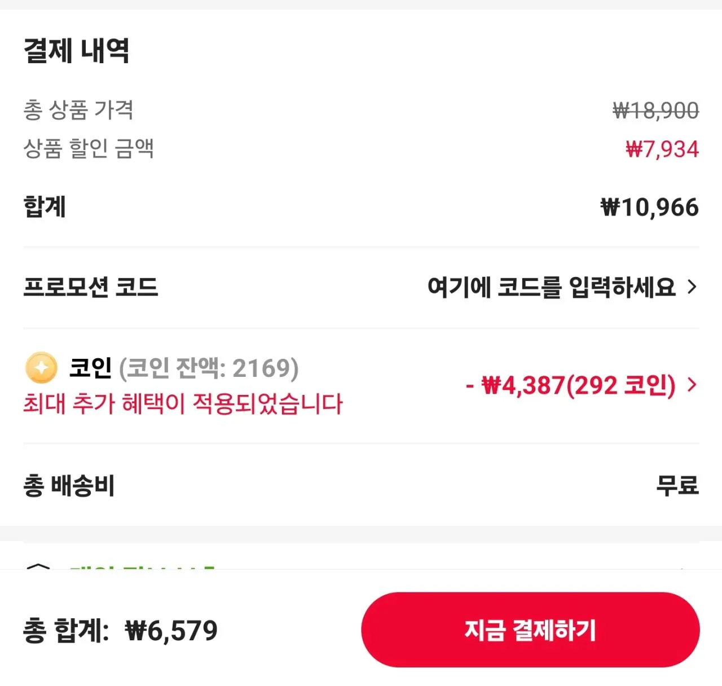Tap the red '최대 추가 혜택이 적용되었습니다' notice

[x=183, y=404]
